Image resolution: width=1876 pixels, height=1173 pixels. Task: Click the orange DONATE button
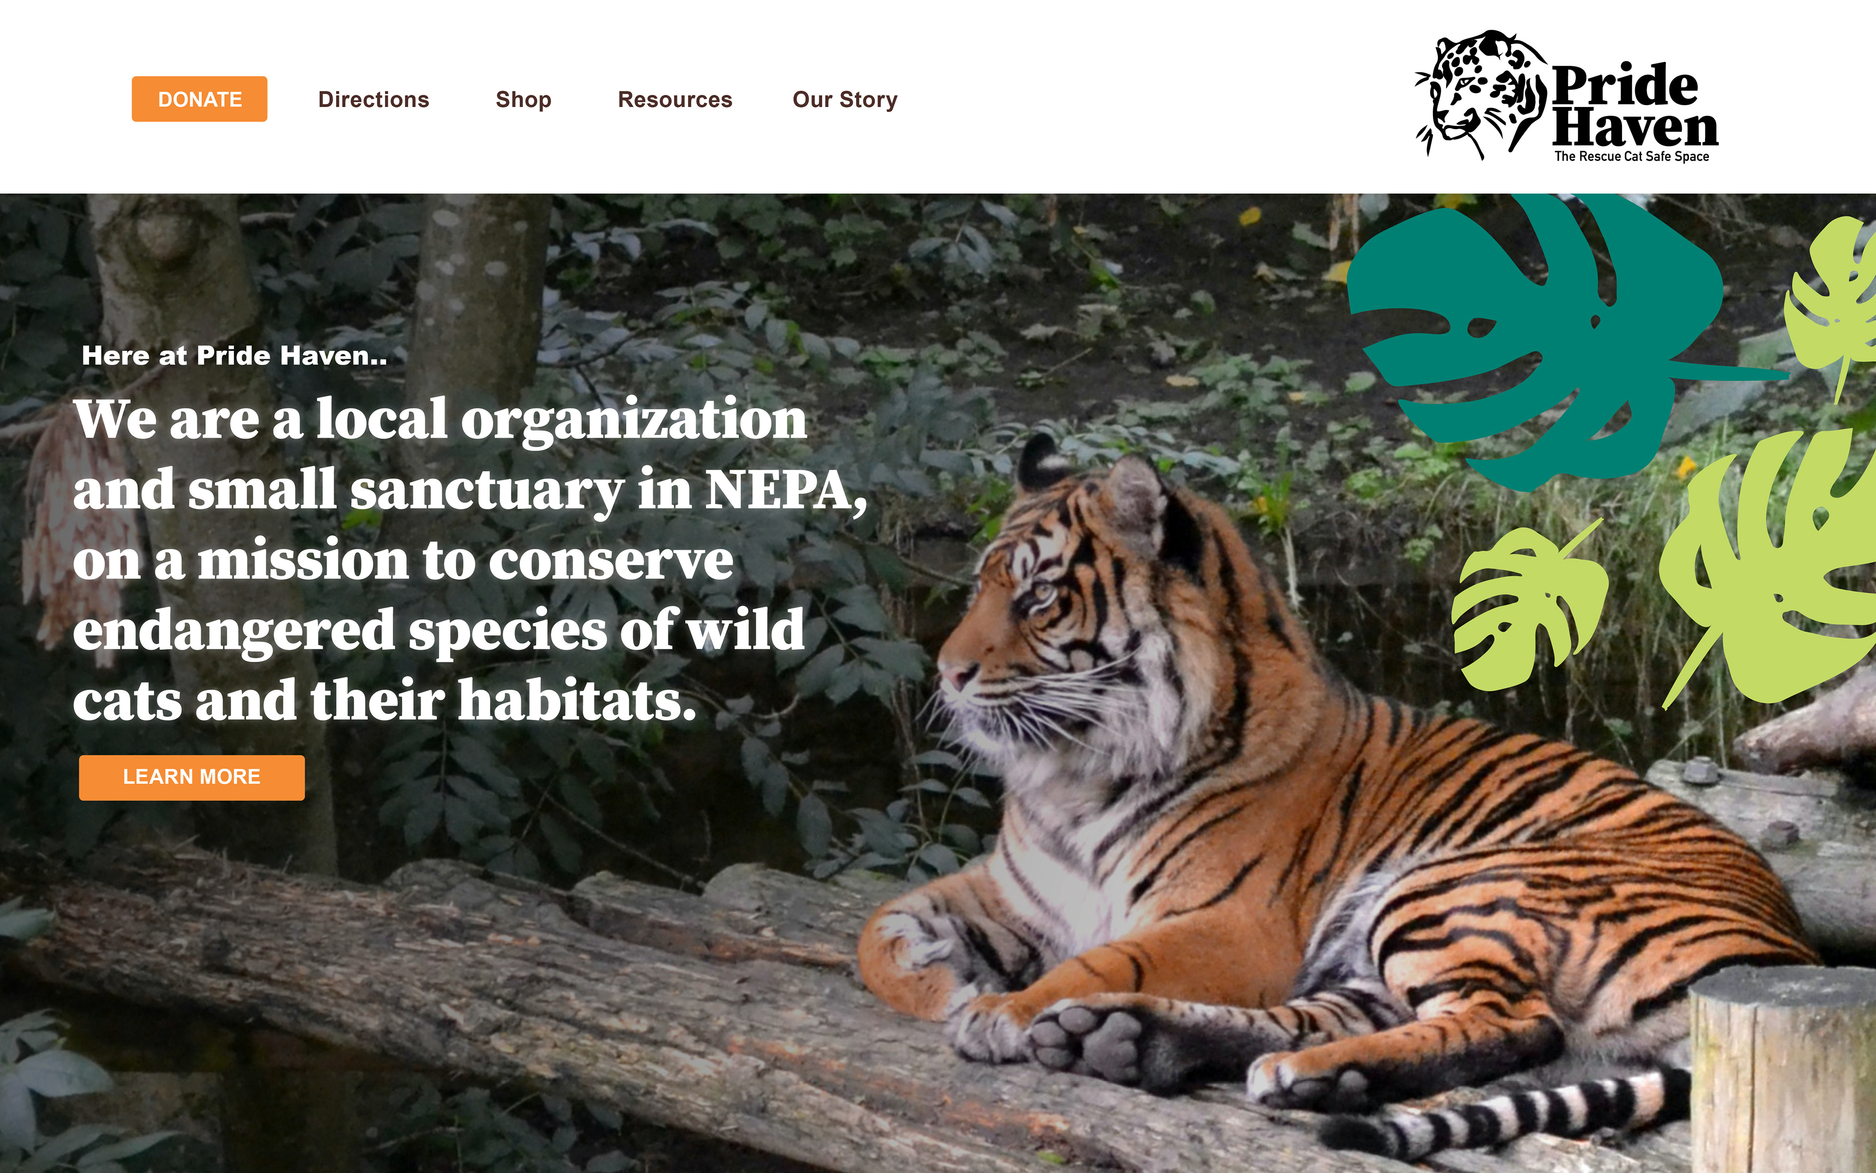[x=199, y=99]
